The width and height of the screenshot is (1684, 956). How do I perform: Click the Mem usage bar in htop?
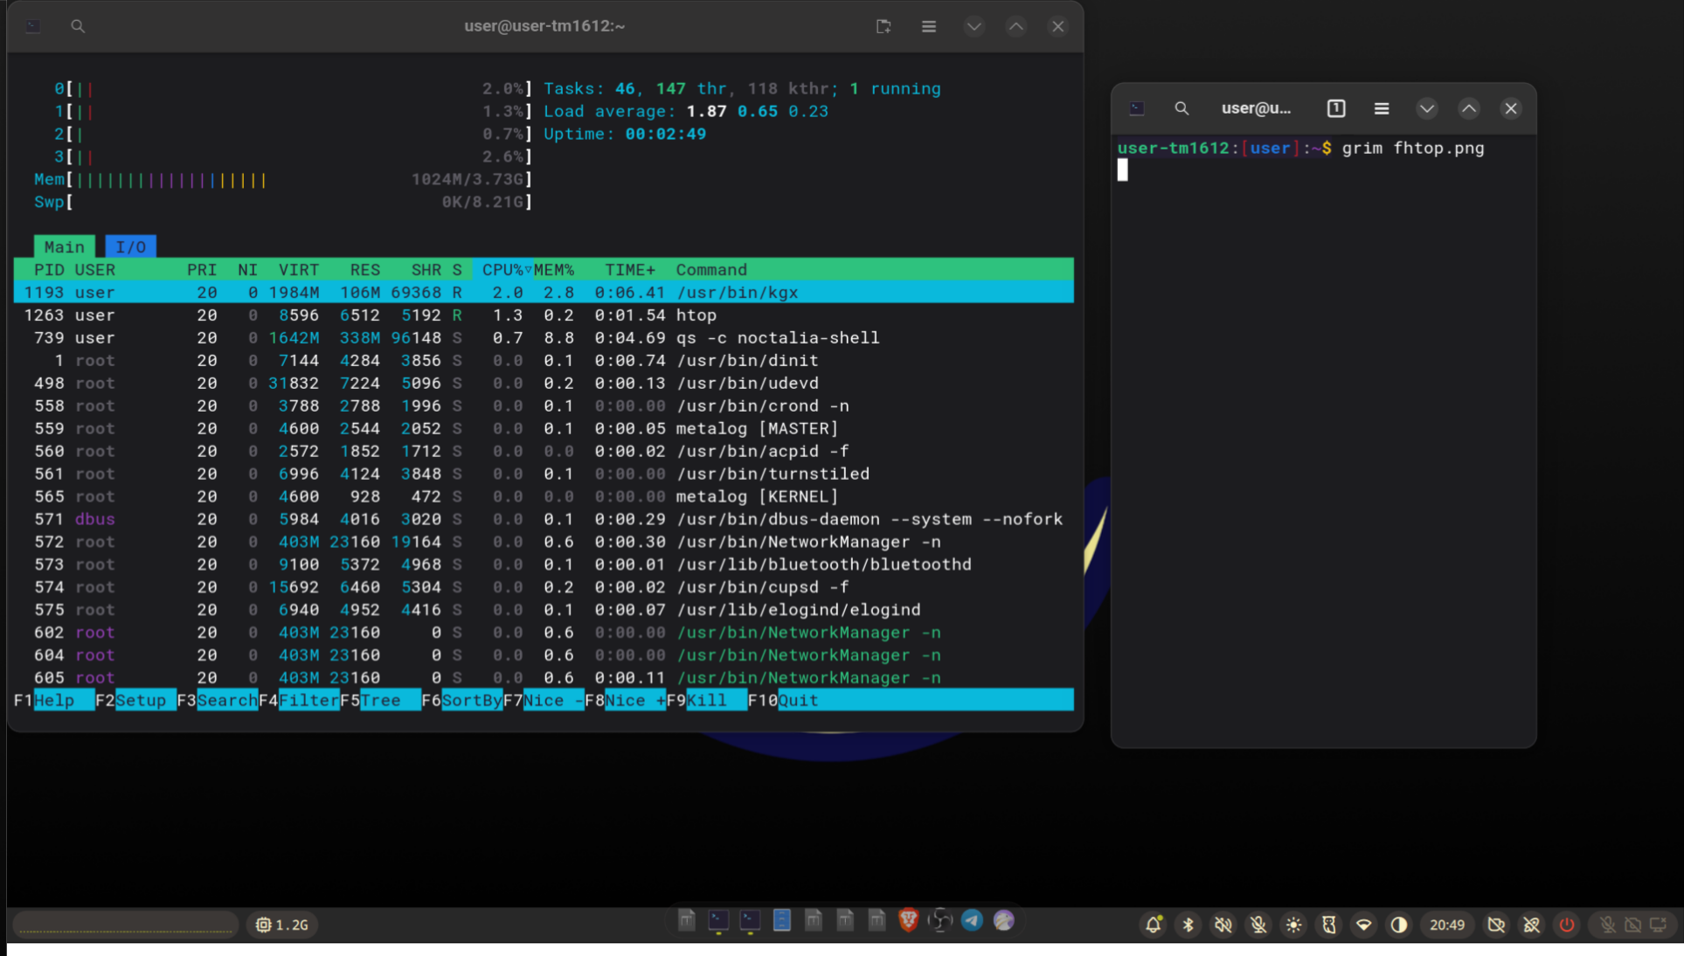pyautogui.click(x=157, y=179)
